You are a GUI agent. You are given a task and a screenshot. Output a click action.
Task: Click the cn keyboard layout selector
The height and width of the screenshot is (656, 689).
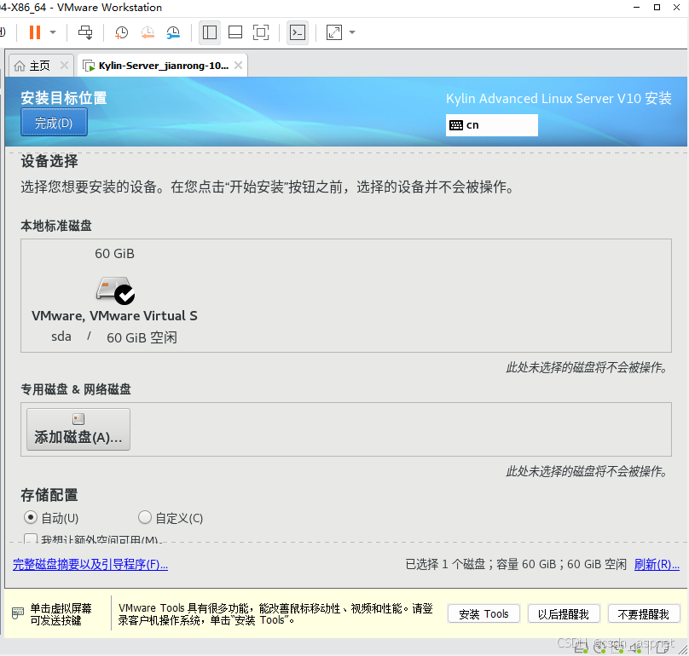(492, 125)
